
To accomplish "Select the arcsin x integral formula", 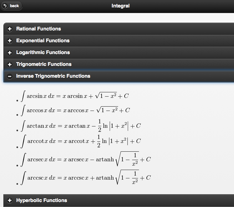I will [75, 96].
